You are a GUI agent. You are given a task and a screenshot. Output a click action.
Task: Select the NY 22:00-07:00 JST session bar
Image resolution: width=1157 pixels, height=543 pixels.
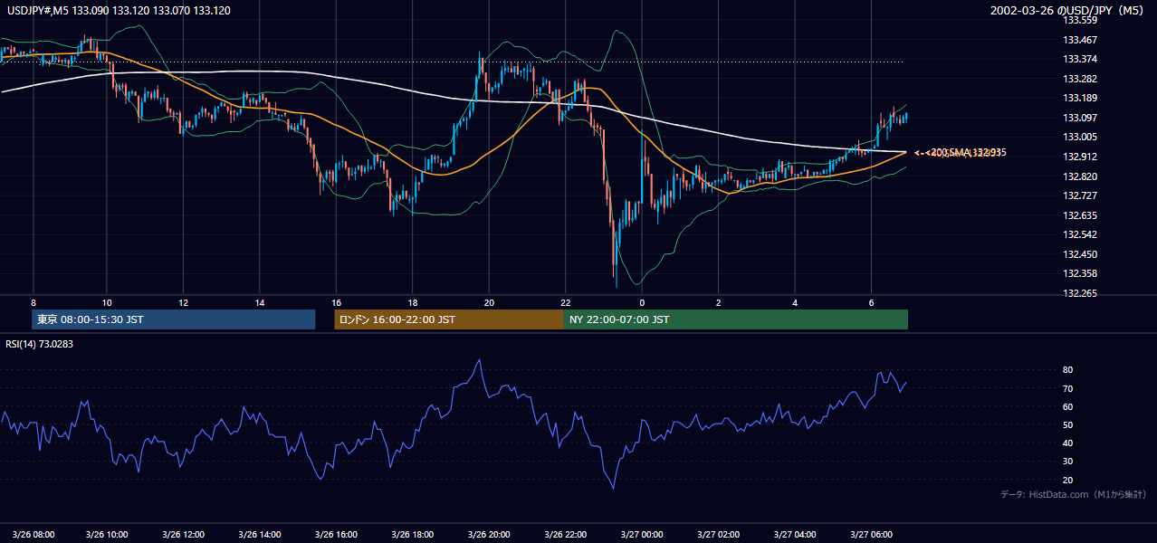click(x=736, y=319)
